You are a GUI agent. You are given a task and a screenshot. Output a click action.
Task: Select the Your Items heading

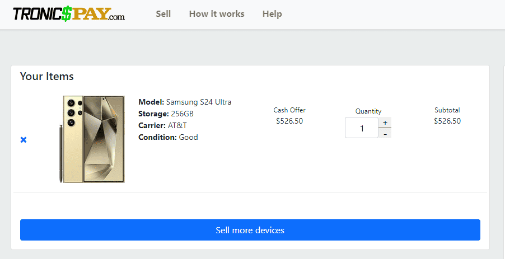click(x=47, y=76)
